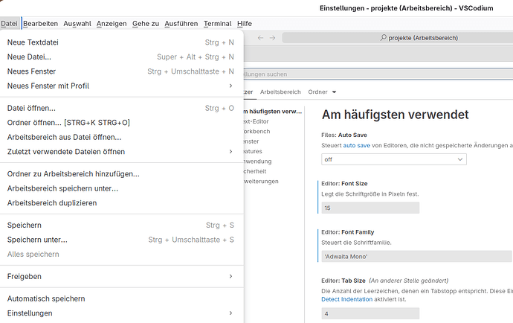Screen dimensions: 513x323
Task: Open the Hilfe menu
Action: 245,24
